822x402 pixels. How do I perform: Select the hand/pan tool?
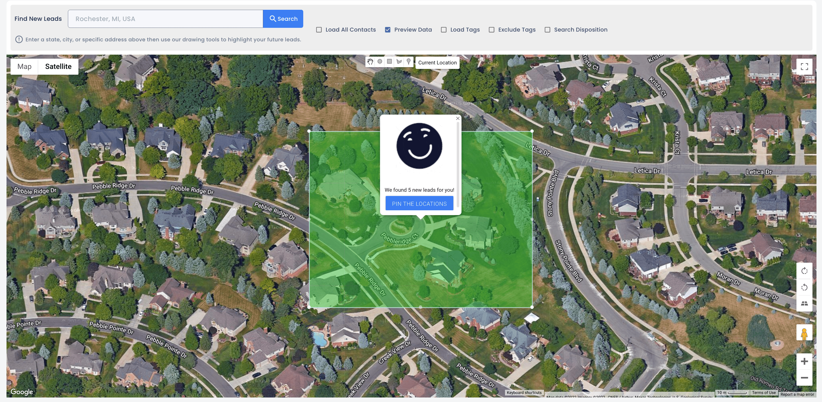point(370,62)
